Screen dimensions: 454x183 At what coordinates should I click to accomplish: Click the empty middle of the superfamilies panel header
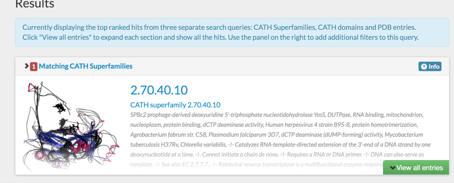[275, 66]
